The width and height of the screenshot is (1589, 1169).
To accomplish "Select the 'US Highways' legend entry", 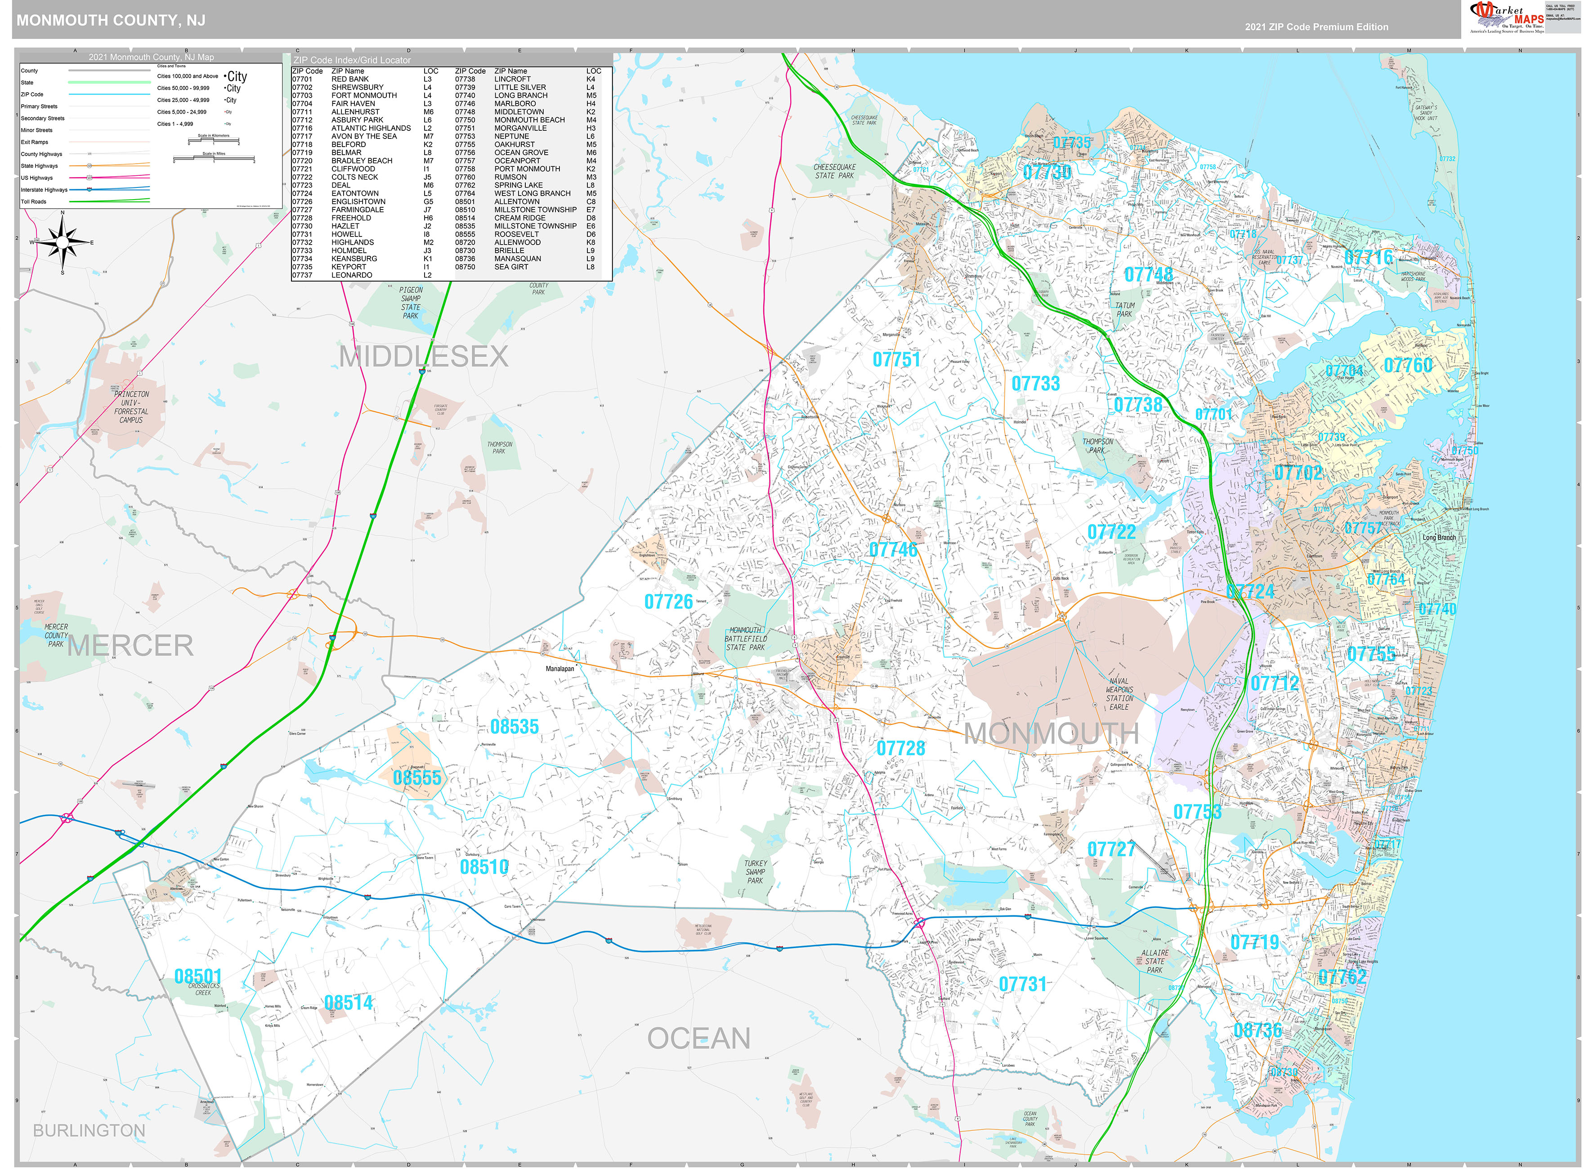I will click(85, 178).
